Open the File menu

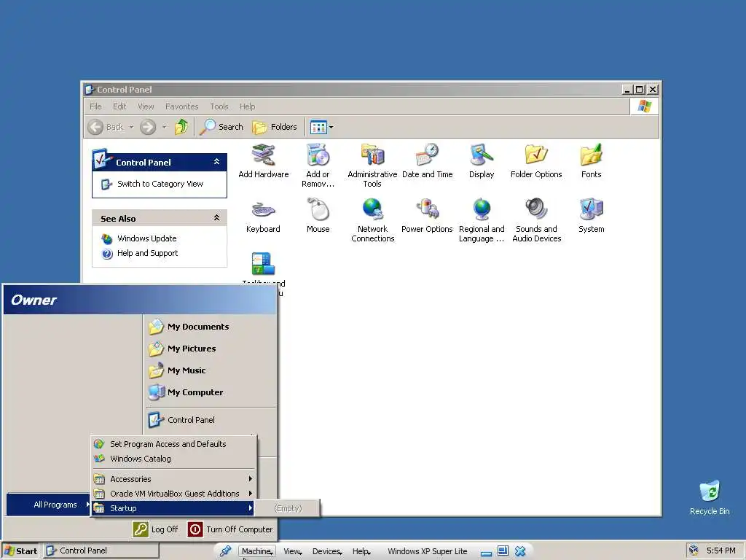[95, 106]
